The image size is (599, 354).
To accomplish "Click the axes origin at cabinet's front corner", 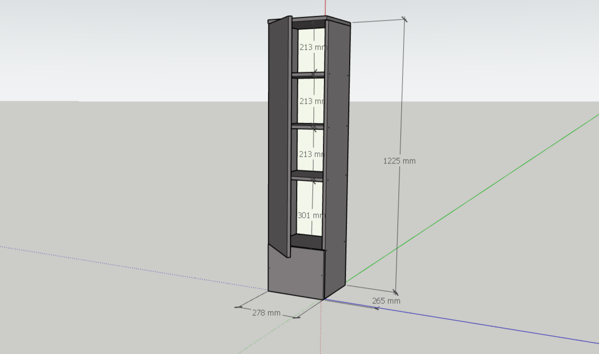I will click(x=323, y=300).
